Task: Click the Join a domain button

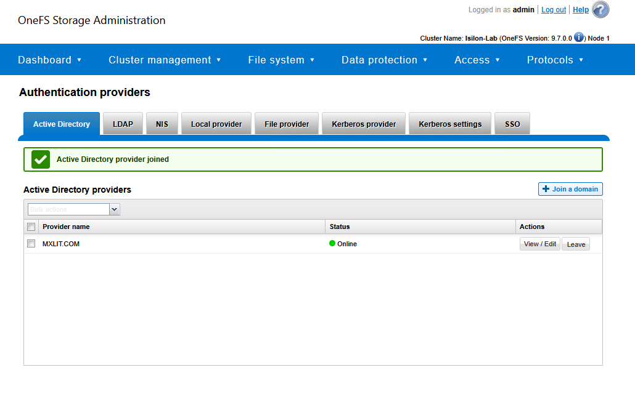Action: (570, 189)
